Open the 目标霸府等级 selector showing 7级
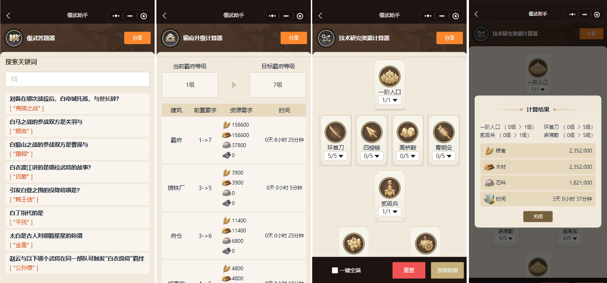The width and height of the screenshot is (607, 283). tap(278, 85)
